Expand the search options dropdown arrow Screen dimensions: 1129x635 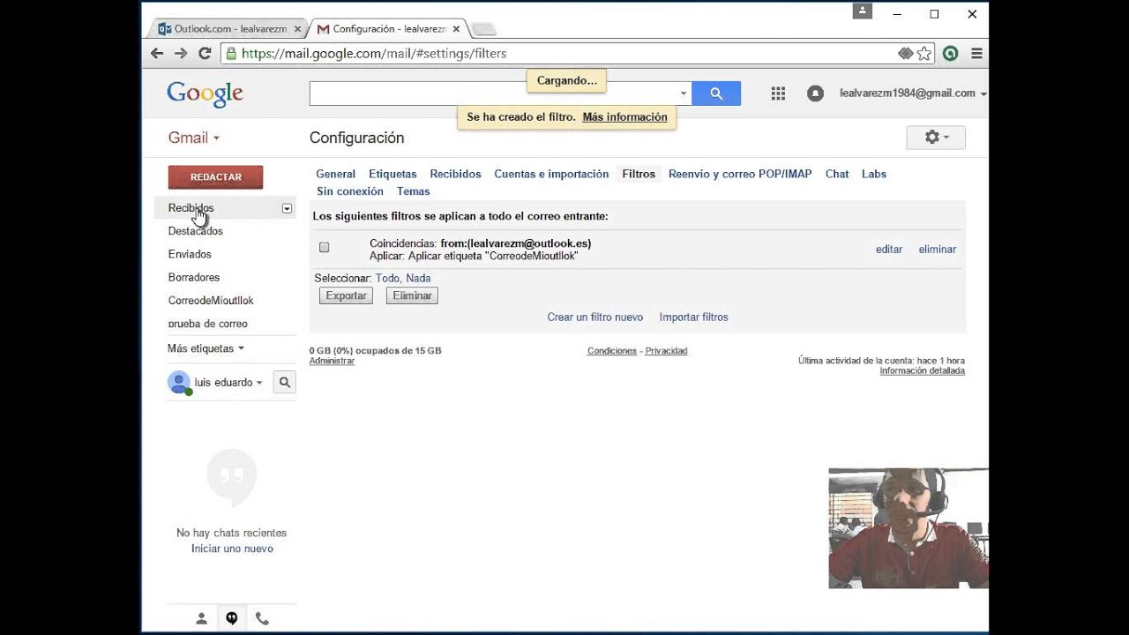[x=684, y=93]
